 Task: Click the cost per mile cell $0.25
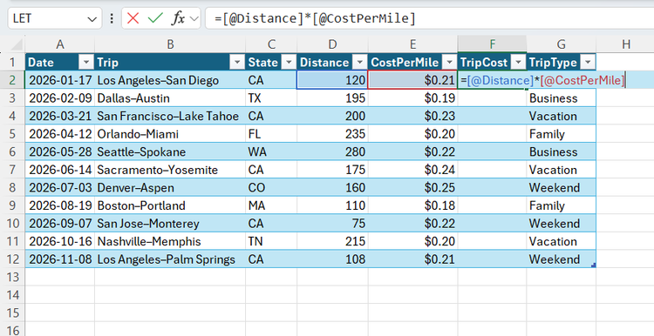click(412, 188)
